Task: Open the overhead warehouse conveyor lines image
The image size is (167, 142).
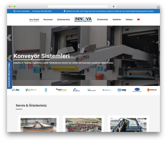Action: click(x=83, y=125)
